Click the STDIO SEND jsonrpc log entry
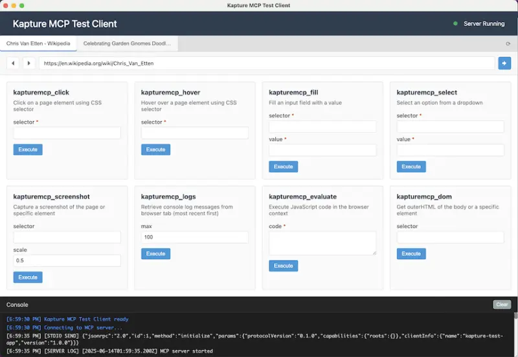 [x=254, y=339]
